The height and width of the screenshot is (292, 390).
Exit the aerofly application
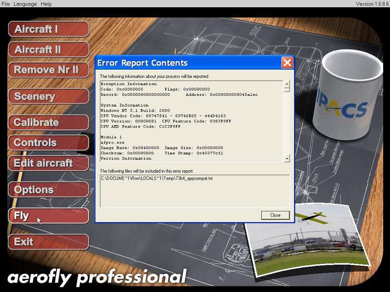click(x=49, y=242)
